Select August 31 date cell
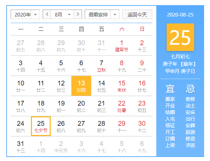Image resolution: width=210 pixels, height=161 pixels. pyautogui.click(x=21, y=146)
